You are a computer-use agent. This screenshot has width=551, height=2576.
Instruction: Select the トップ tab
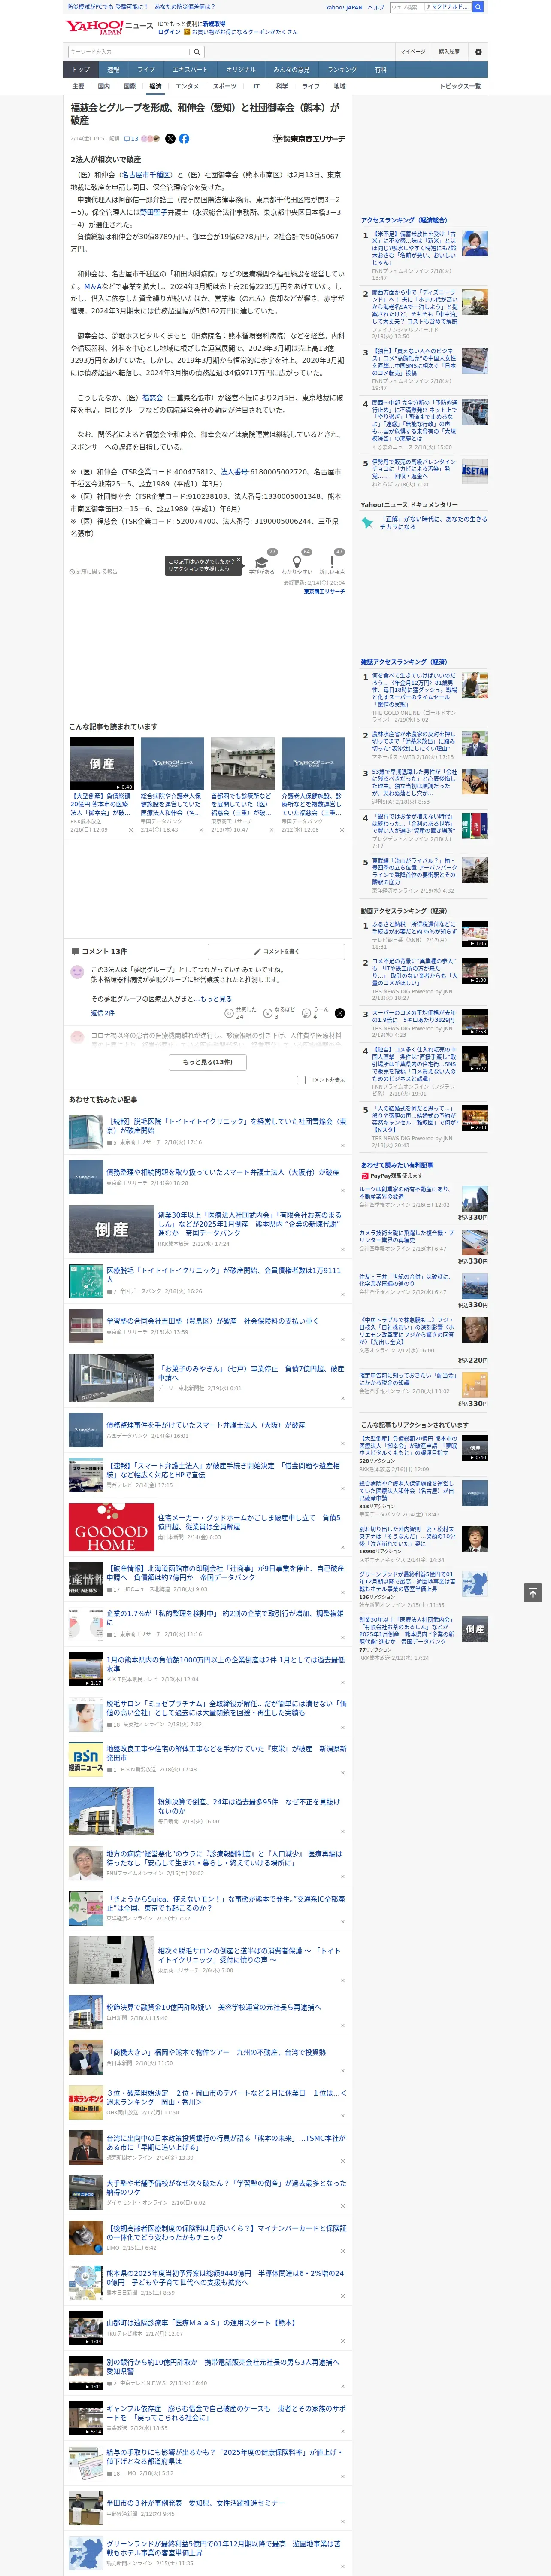point(81,70)
